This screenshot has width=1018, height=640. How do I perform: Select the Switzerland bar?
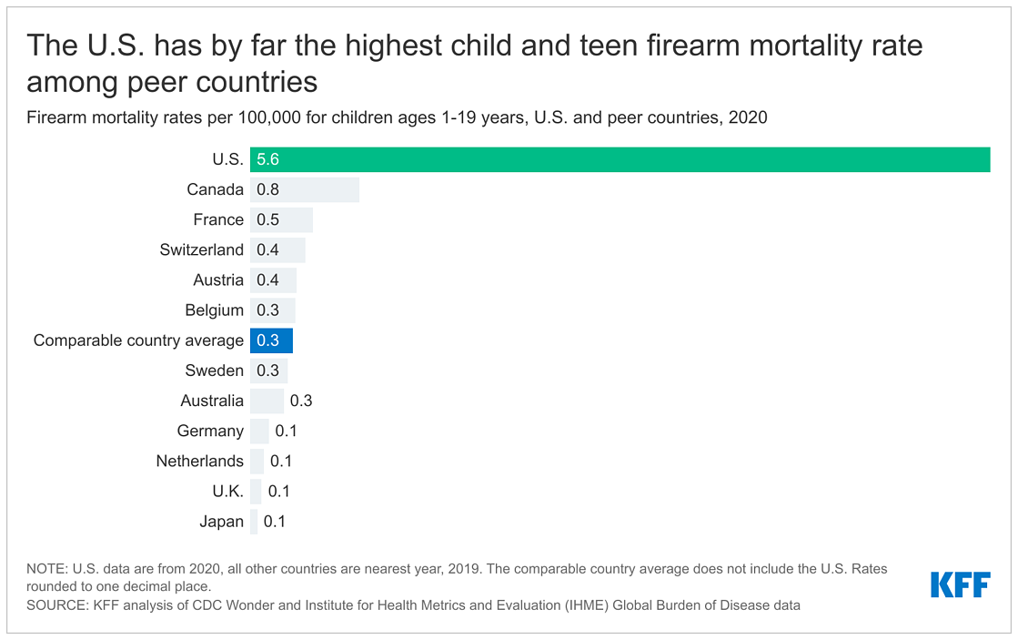click(278, 249)
